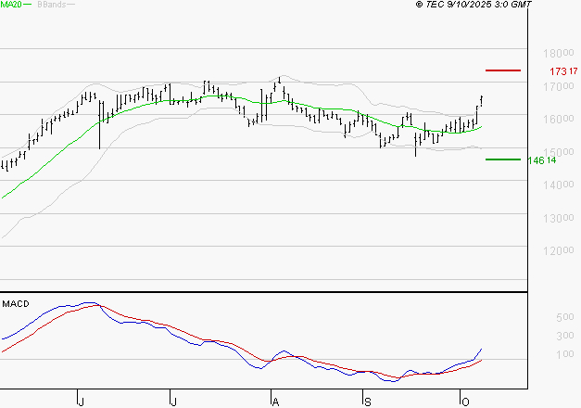Click the 15000 price axis label
The width and height of the screenshot is (581, 408).
click(x=559, y=152)
